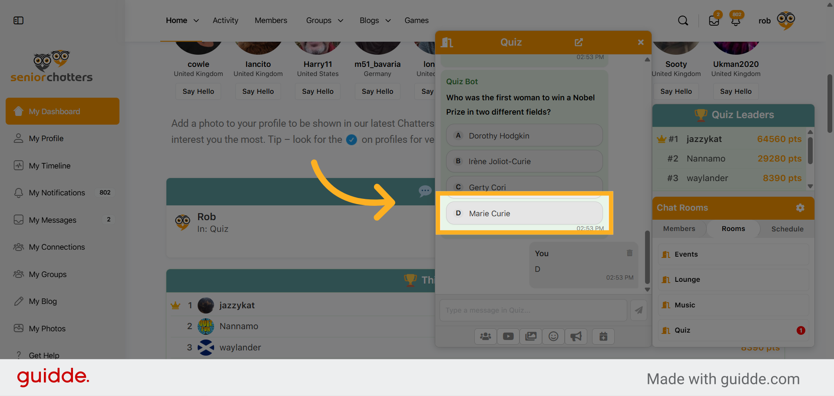Open jazzykat in the leaderboard list
The height and width of the screenshot is (396, 834).
click(x=237, y=305)
